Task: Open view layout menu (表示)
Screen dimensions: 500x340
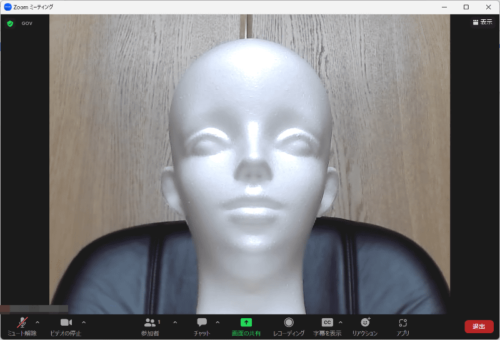Action: (482, 22)
